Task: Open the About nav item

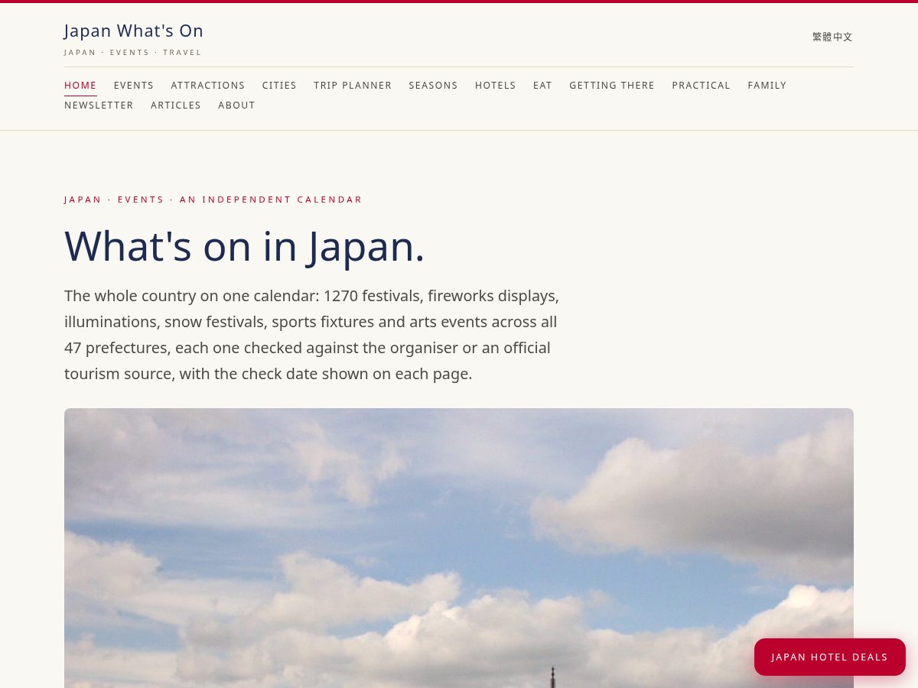Action: pyautogui.click(x=236, y=105)
